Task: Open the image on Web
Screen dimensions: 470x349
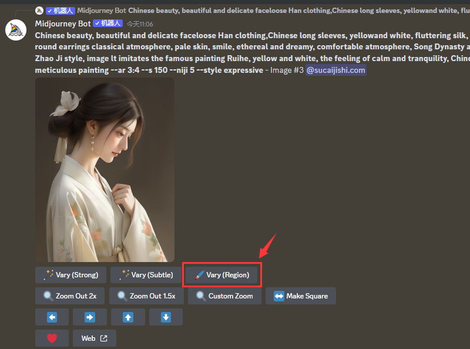Action: click(95, 338)
